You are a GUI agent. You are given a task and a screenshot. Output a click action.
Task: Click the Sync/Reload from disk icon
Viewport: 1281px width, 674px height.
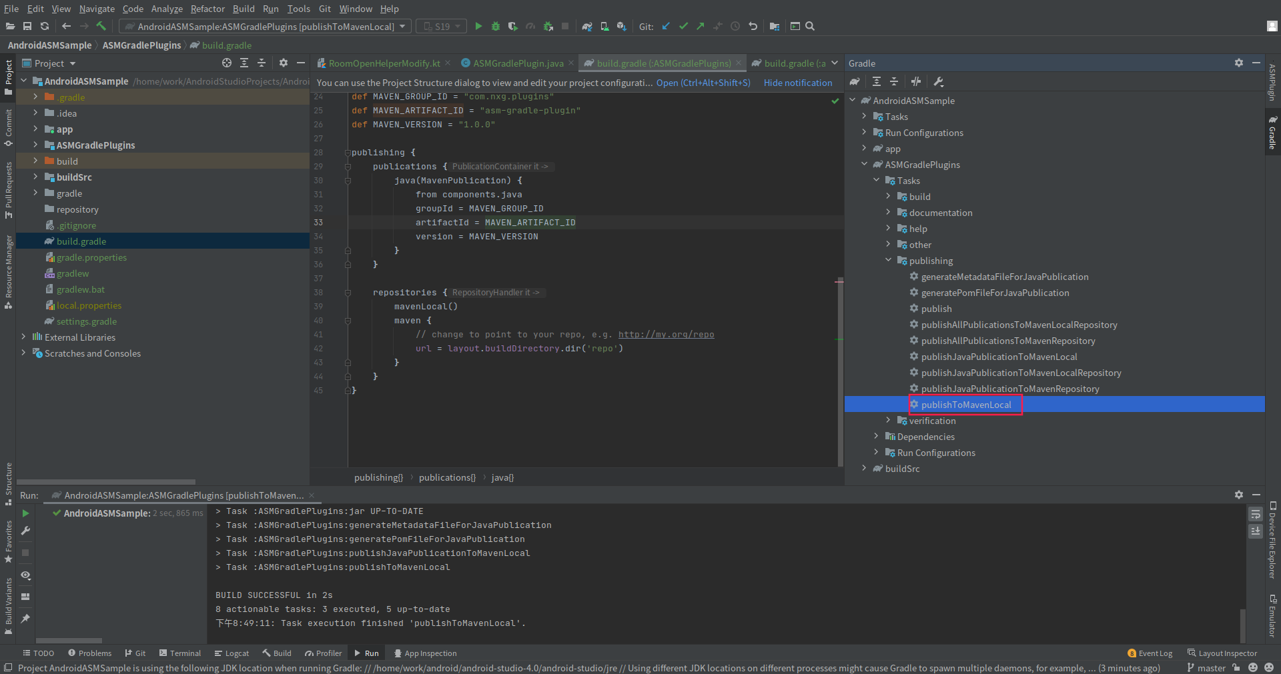click(x=45, y=26)
